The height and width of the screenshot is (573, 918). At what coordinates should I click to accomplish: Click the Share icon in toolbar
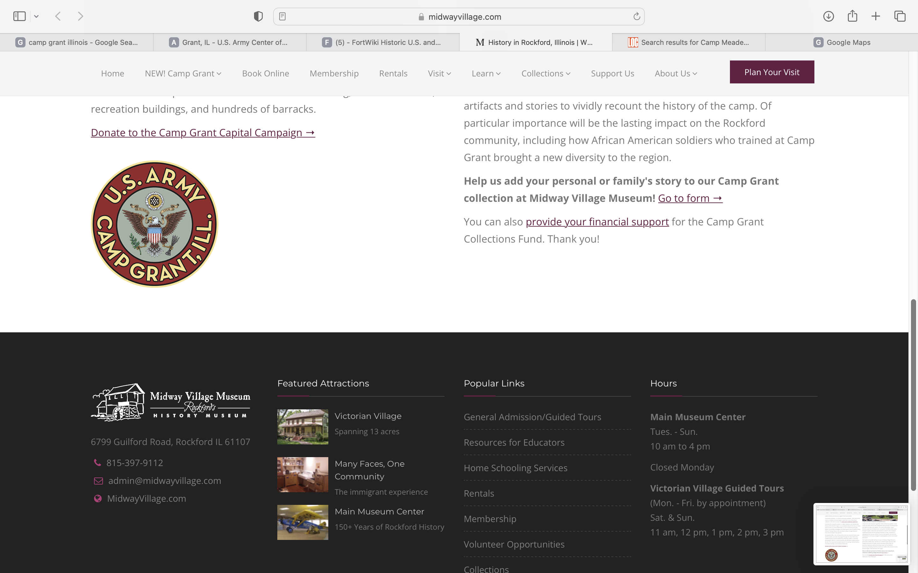pos(852,16)
